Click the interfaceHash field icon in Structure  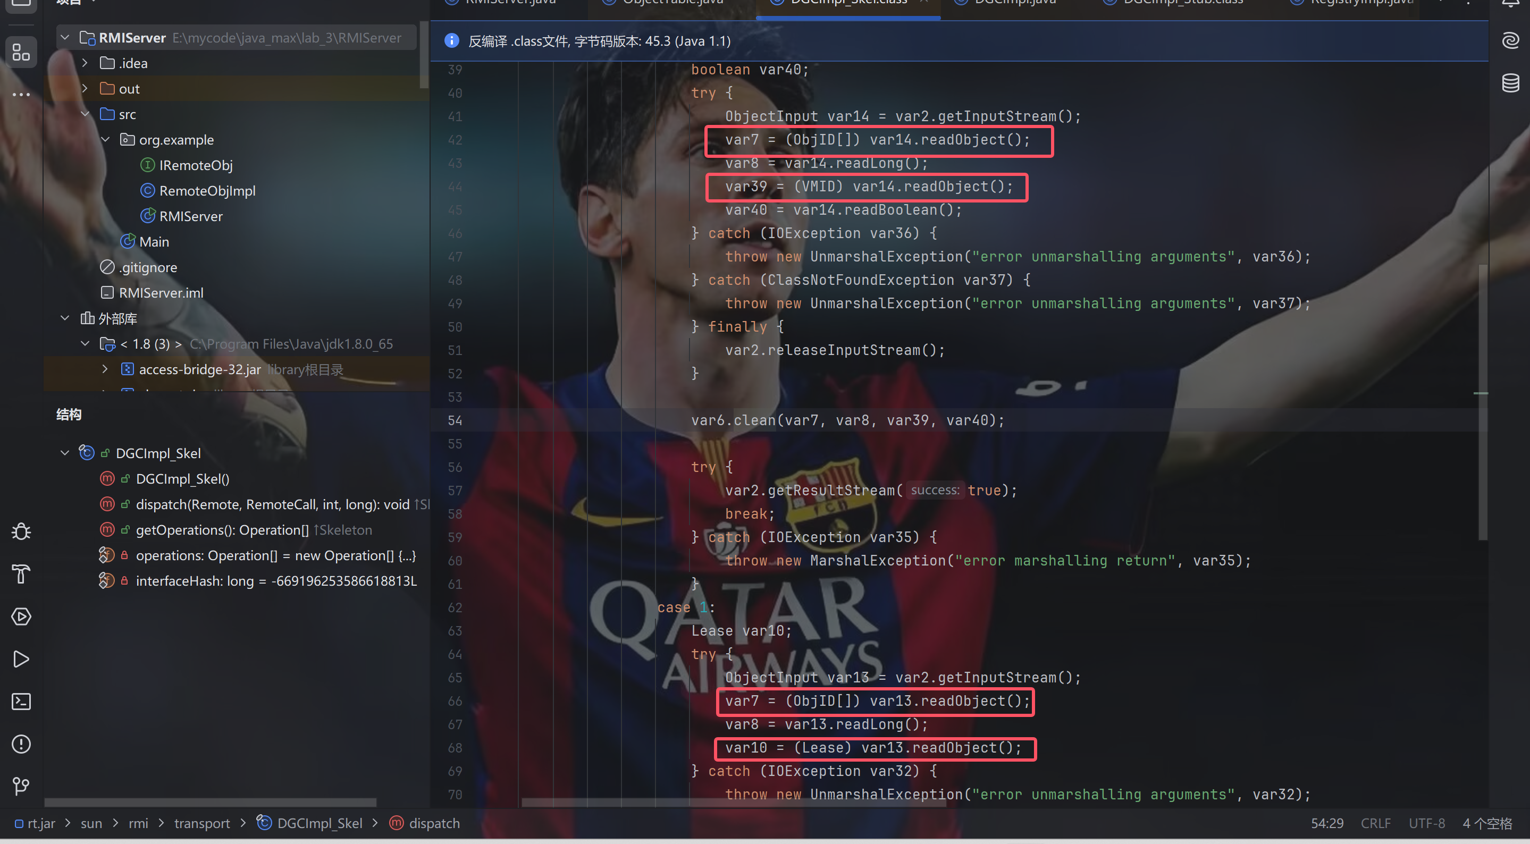pyautogui.click(x=107, y=580)
